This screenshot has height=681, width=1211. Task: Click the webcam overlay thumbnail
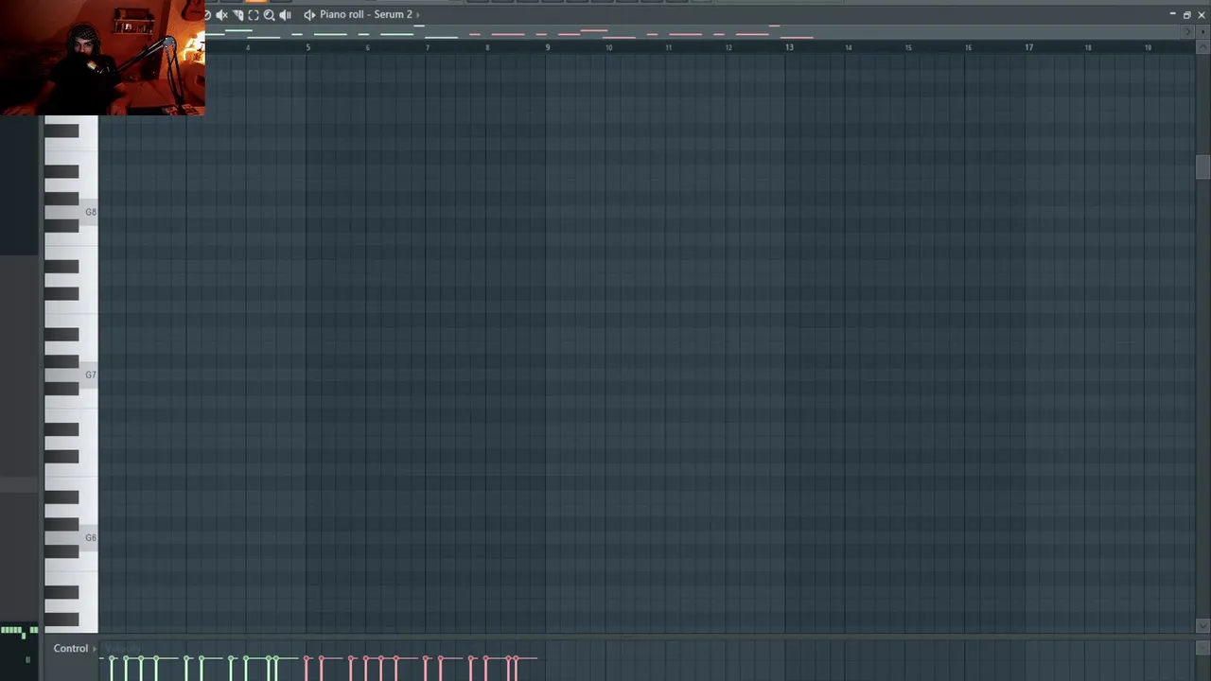[x=102, y=58]
